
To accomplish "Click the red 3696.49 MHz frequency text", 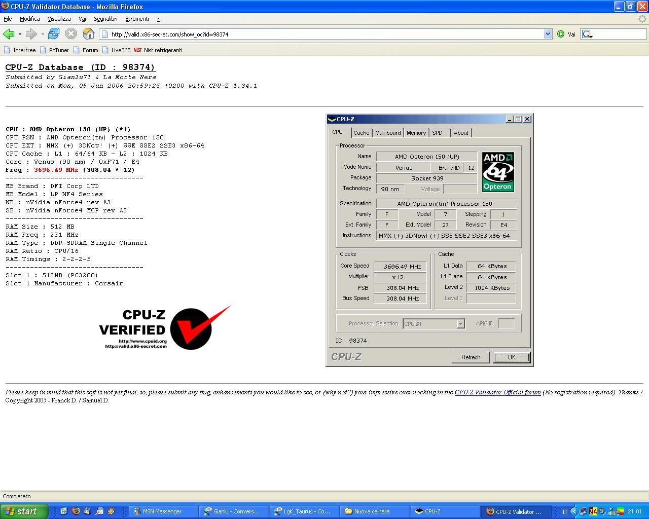I will pos(56,170).
